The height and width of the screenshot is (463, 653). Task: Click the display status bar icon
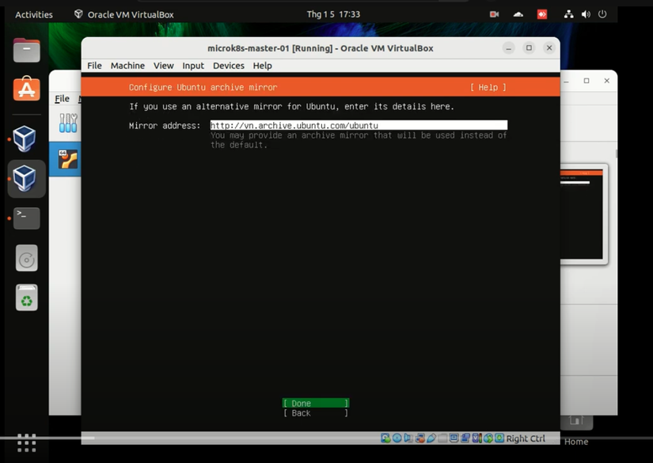point(454,438)
